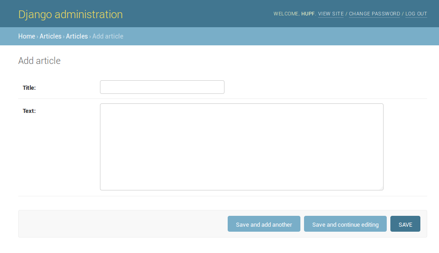The width and height of the screenshot is (439, 253).
Task: Open the first Articles breadcrumb link
Action: (x=50, y=36)
